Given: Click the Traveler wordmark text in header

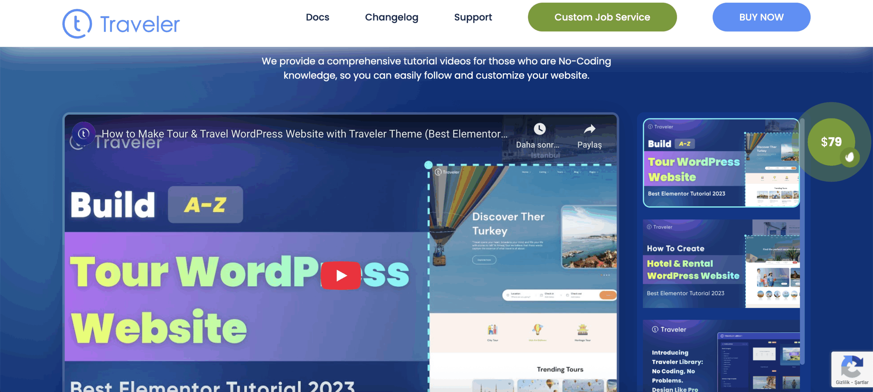Looking at the screenshot, I should tap(140, 24).
